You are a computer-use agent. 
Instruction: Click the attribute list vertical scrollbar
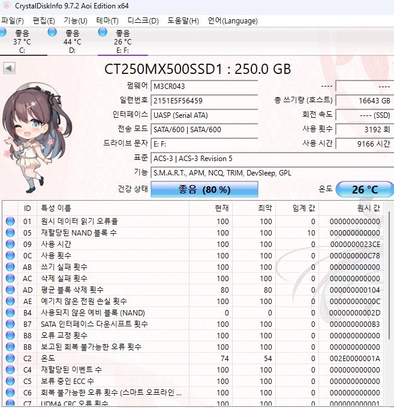point(389,276)
